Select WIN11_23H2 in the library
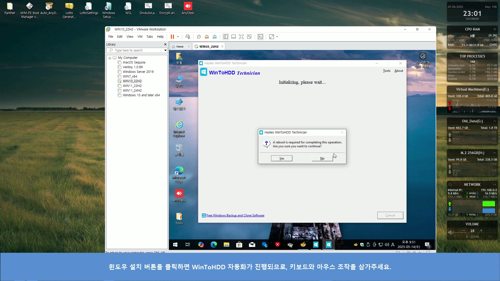This screenshot has width=500, height=281. tap(132, 86)
